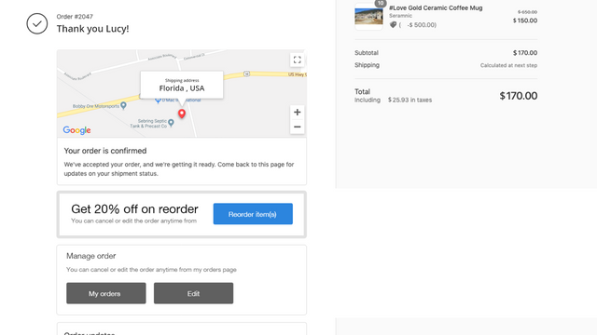
Task: Zoom out of the map with minus
Action: (297, 127)
